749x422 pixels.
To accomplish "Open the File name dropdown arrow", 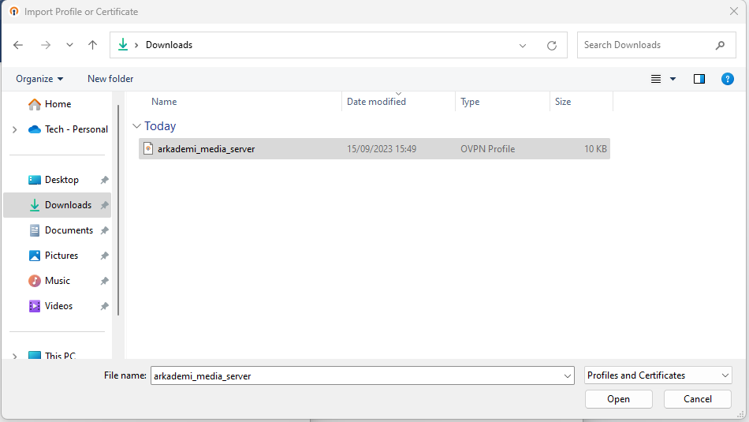I will [x=568, y=376].
